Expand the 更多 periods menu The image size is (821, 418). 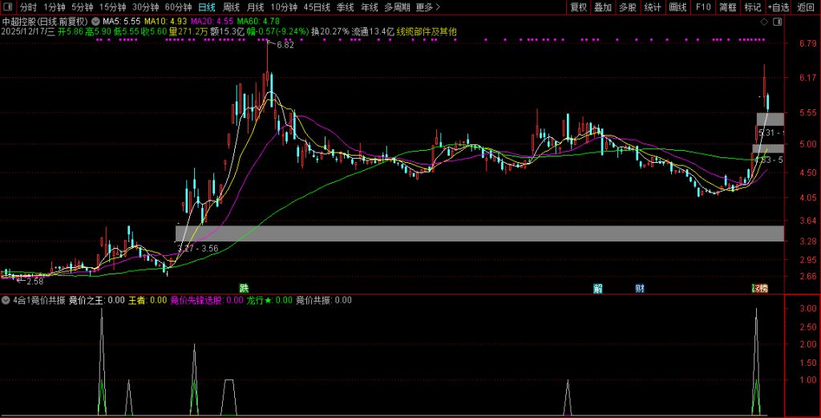coord(428,7)
